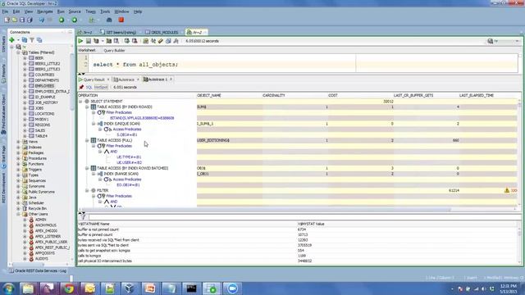Collapse the SELECT STATEMENT node in the plan

(80, 102)
